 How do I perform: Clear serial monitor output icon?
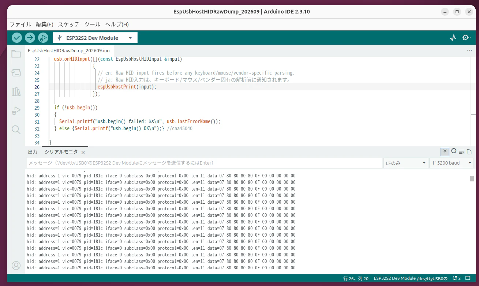(462, 152)
